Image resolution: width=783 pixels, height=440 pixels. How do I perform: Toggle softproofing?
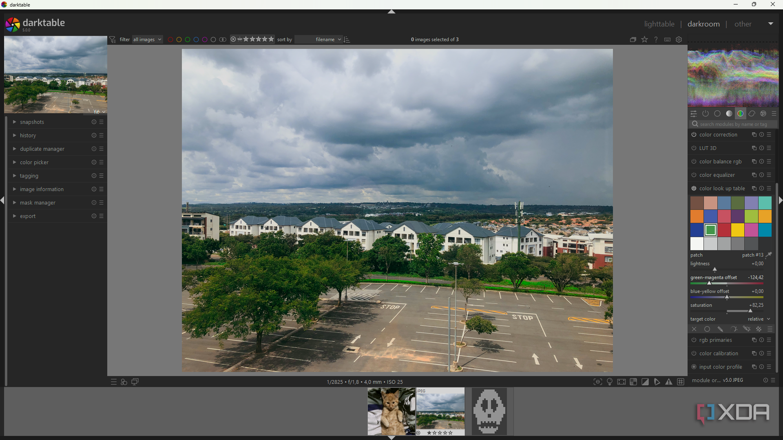click(657, 382)
